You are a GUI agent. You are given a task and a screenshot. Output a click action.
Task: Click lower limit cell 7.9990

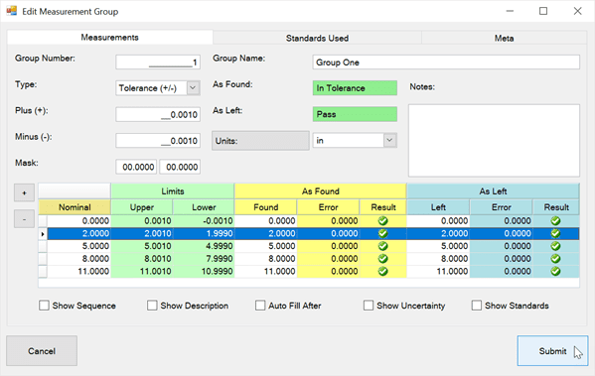204,259
